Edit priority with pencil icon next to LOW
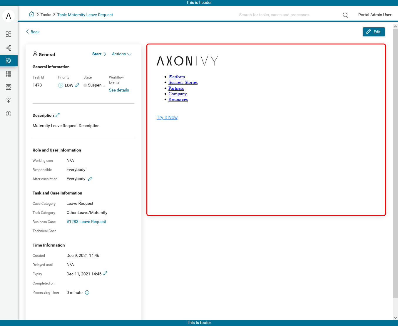 [77, 85]
